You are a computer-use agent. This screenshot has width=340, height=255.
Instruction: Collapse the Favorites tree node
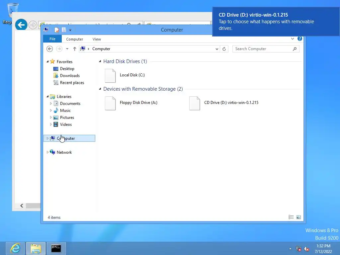(47, 61)
